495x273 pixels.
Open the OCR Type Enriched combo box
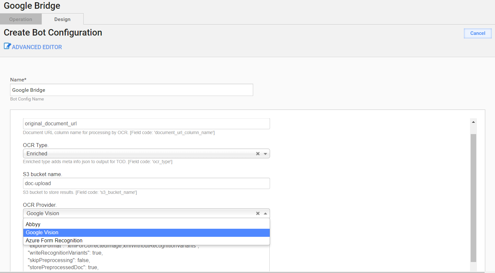(x=146, y=153)
